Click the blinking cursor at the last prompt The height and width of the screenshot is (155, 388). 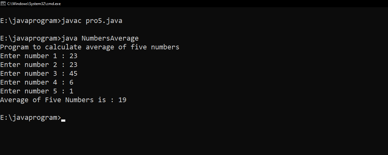coord(63,120)
